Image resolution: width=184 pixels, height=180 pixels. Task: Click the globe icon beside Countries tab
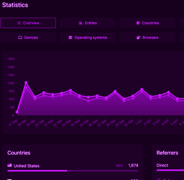[138, 23]
